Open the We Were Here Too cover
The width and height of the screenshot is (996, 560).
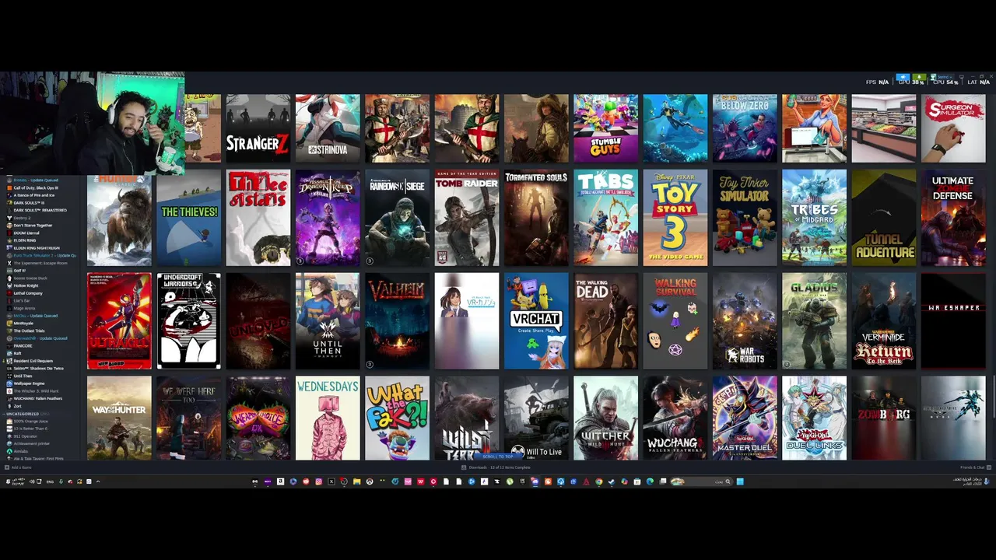(188, 418)
